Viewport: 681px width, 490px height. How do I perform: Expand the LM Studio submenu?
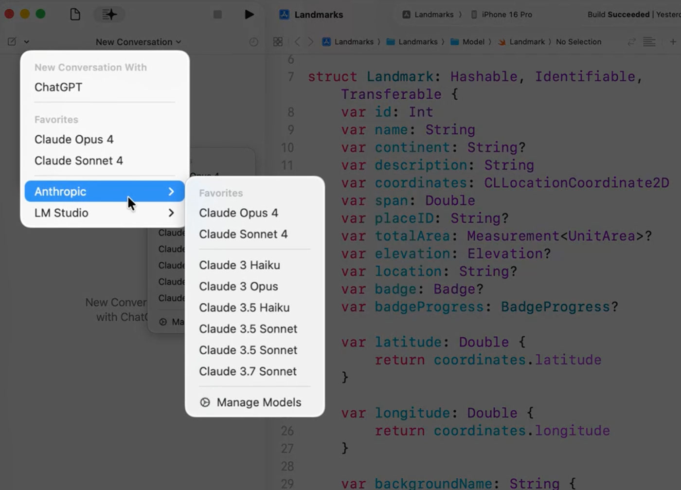(x=61, y=213)
